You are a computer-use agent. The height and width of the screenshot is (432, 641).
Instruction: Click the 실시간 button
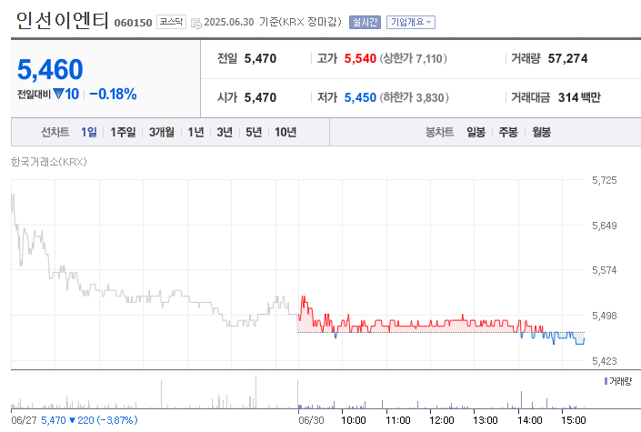[365, 22]
